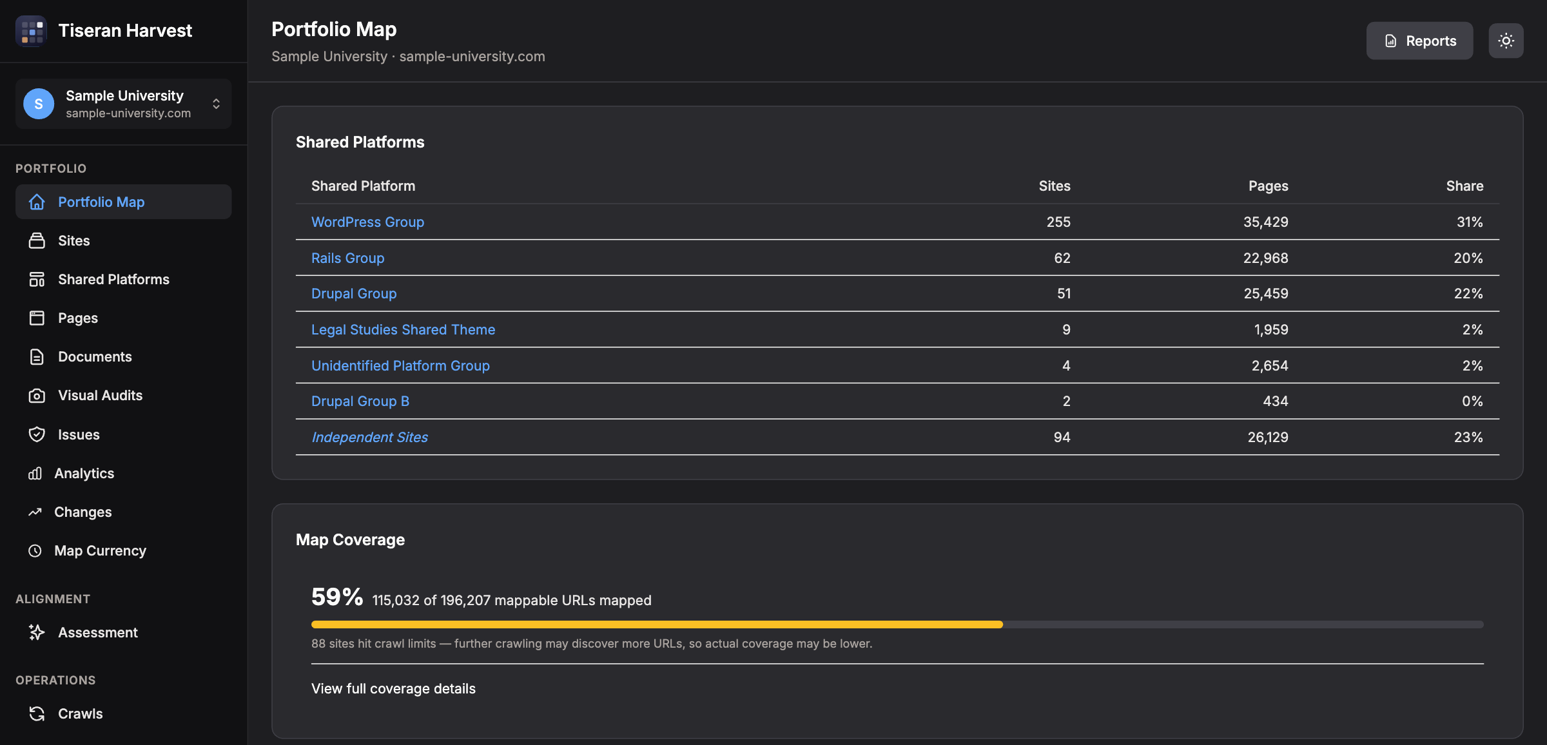This screenshot has width=1547, height=745.
Task: Open Legal Studies Shared Theme link
Action: coord(403,329)
